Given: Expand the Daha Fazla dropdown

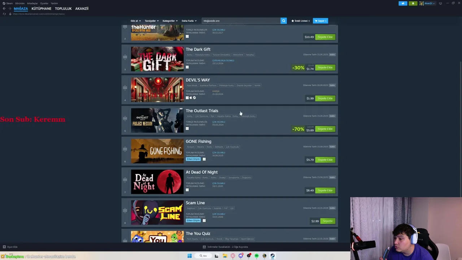Looking at the screenshot, I should 189,21.
